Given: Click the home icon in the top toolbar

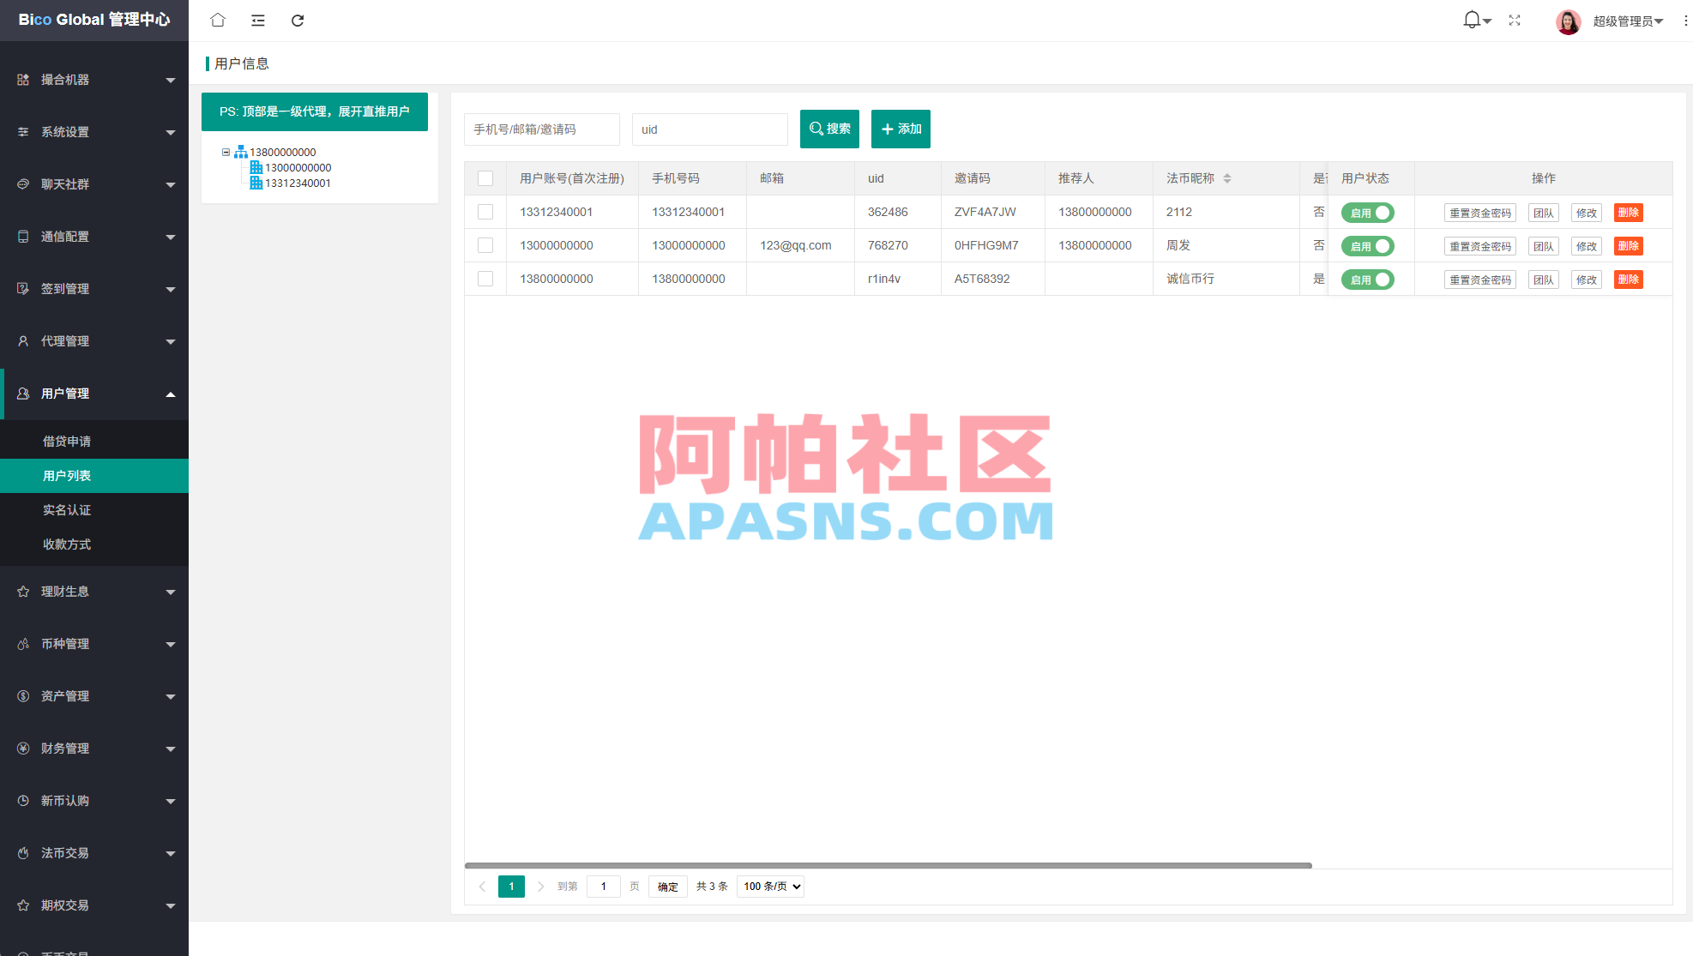Looking at the screenshot, I should pos(217,20).
